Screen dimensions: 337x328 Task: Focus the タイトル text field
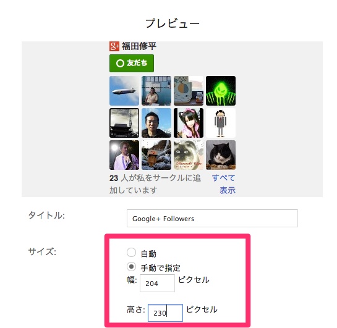[x=212, y=218]
